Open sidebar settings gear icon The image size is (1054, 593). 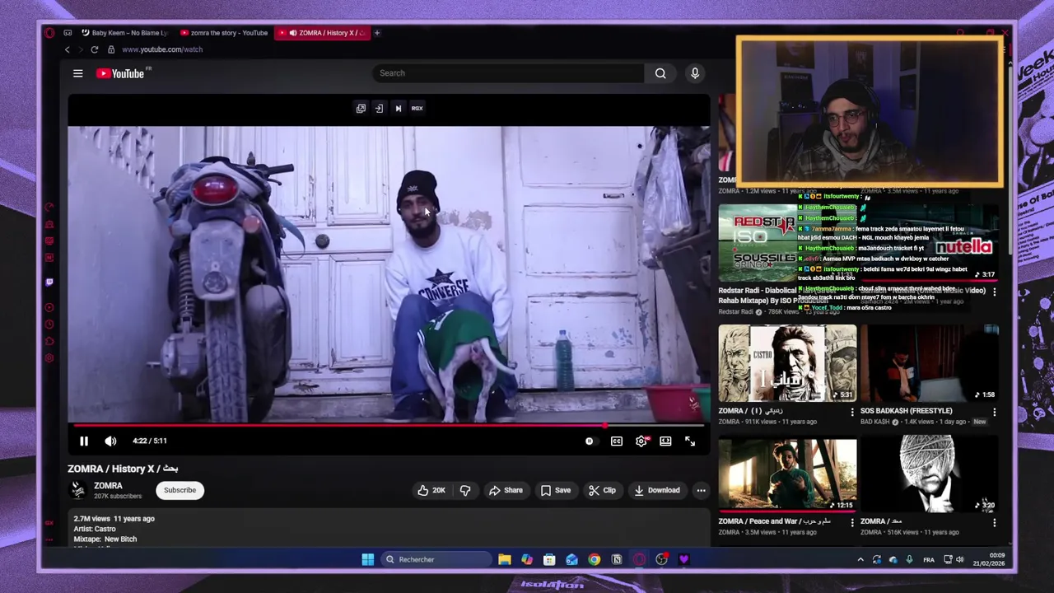[49, 358]
